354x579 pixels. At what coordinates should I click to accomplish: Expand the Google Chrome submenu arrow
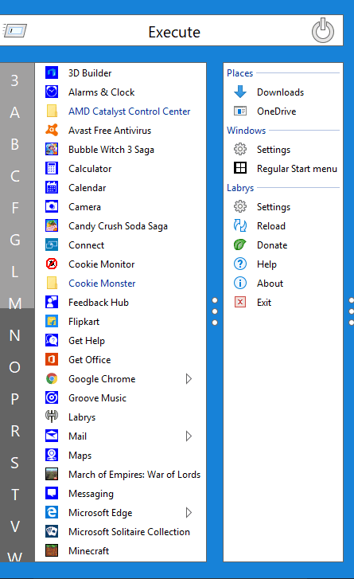coord(189,378)
